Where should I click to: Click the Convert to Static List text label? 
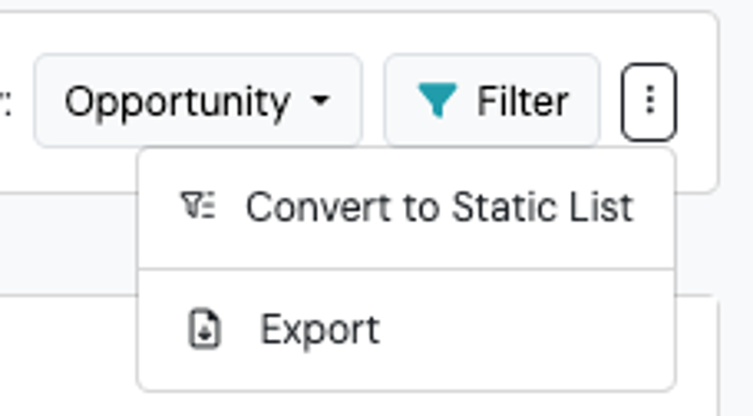[440, 207]
